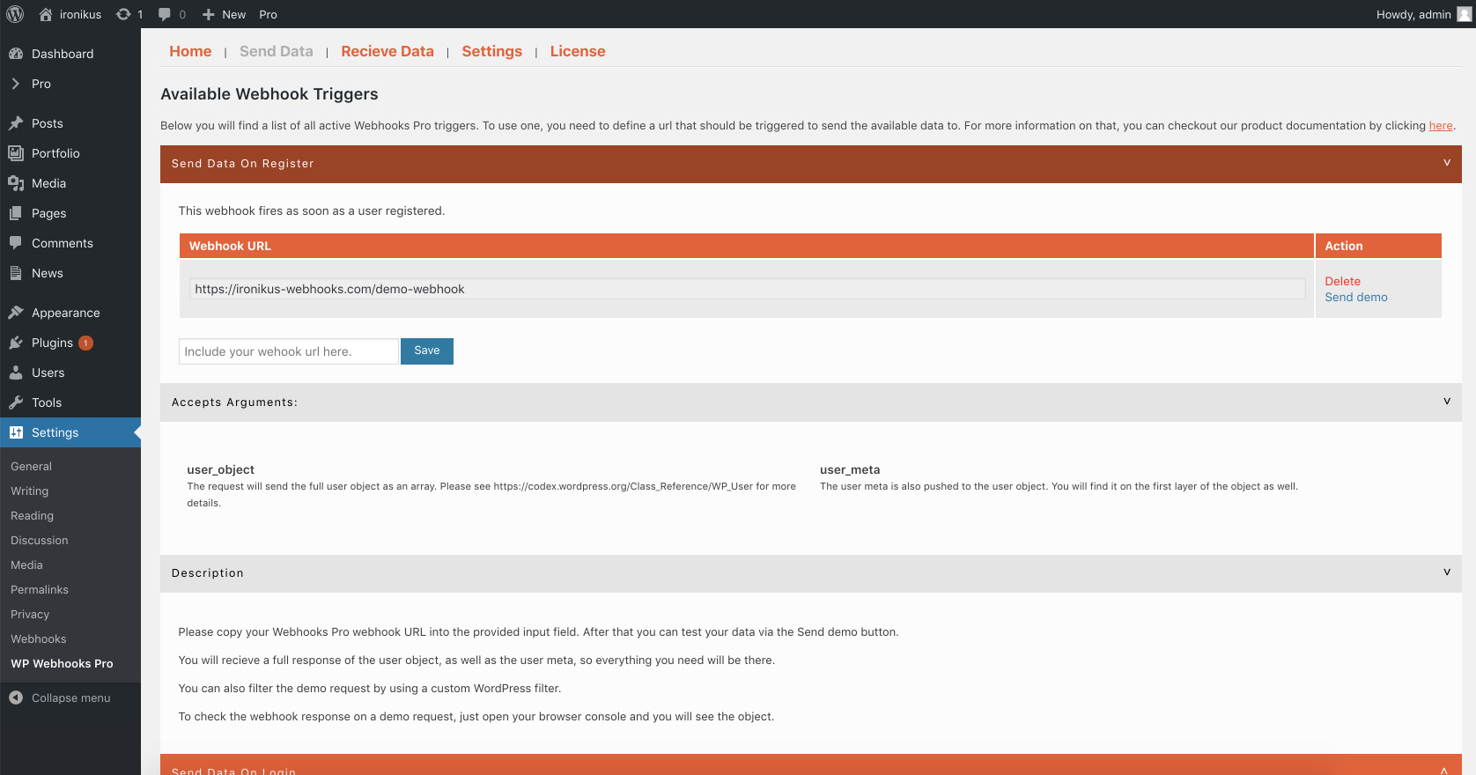Focus the 'Include your webhook url here' field
This screenshot has height=775, width=1476.
[289, 351]
